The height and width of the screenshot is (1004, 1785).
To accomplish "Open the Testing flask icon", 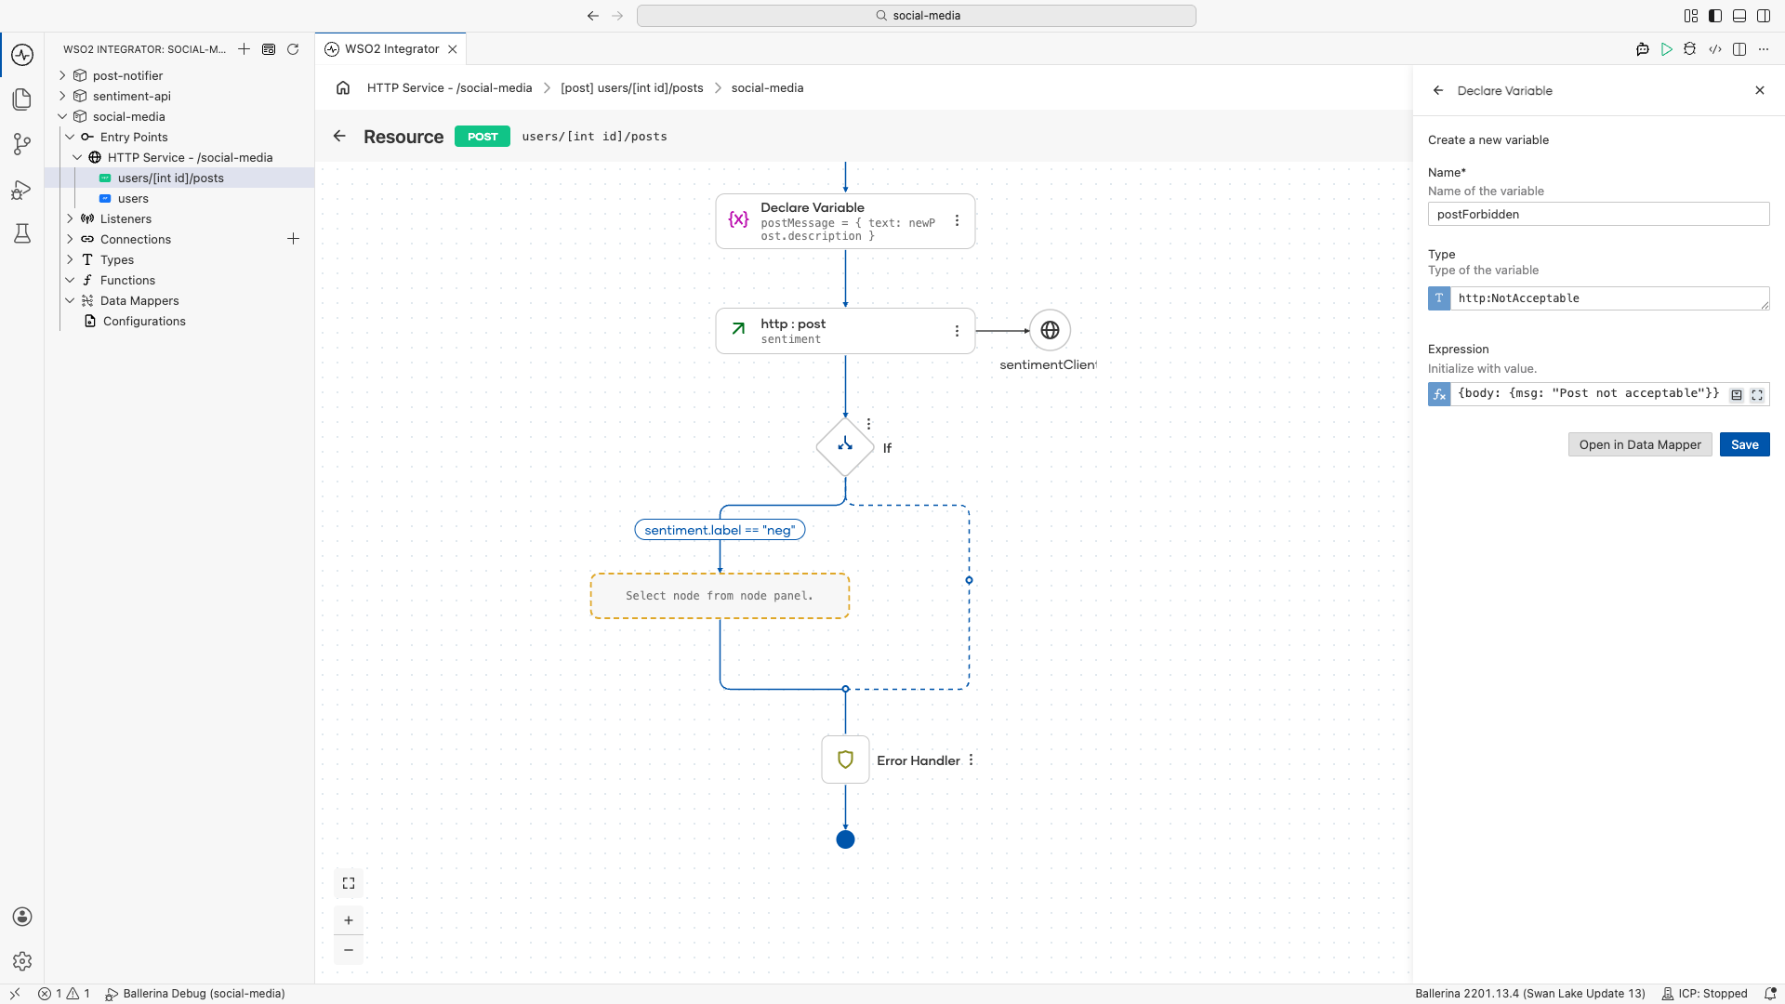I will (x=22, y=233).
